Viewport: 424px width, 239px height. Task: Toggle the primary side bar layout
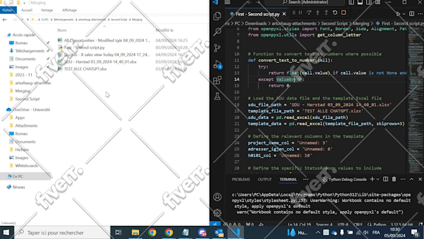[x=351, y=2]
